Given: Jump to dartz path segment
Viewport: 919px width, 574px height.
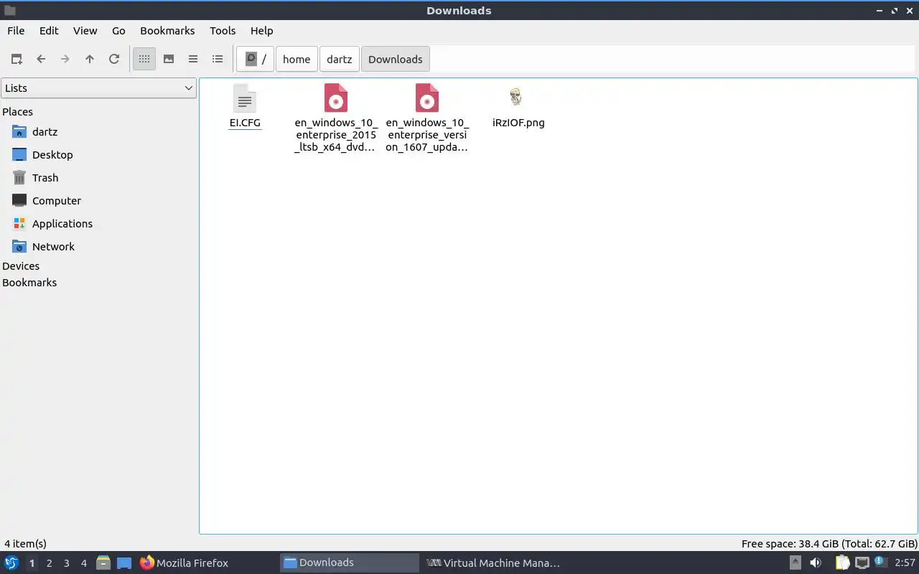Looking at the screenshot, I should 340,59.
